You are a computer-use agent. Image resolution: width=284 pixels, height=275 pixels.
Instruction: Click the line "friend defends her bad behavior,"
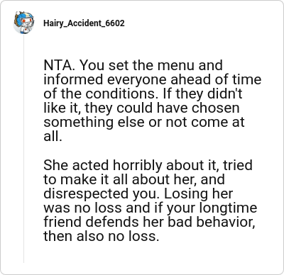coord(149,222)
